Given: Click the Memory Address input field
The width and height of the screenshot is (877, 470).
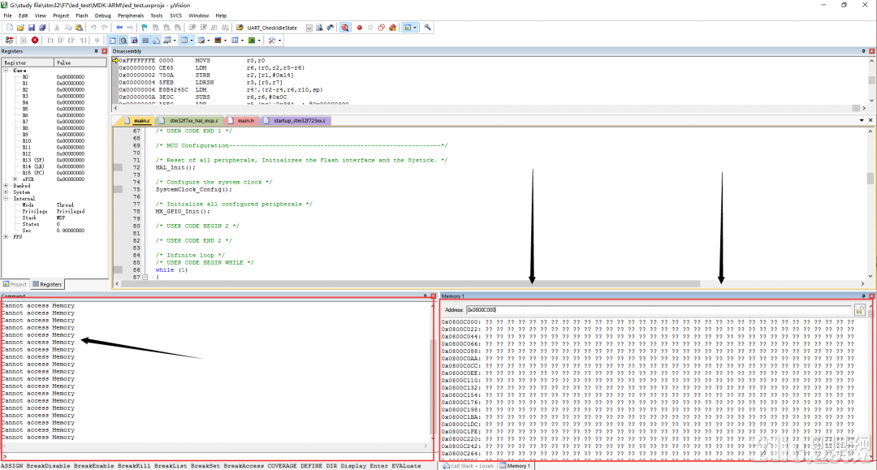Looking at the screenshot, I should 659,309.
